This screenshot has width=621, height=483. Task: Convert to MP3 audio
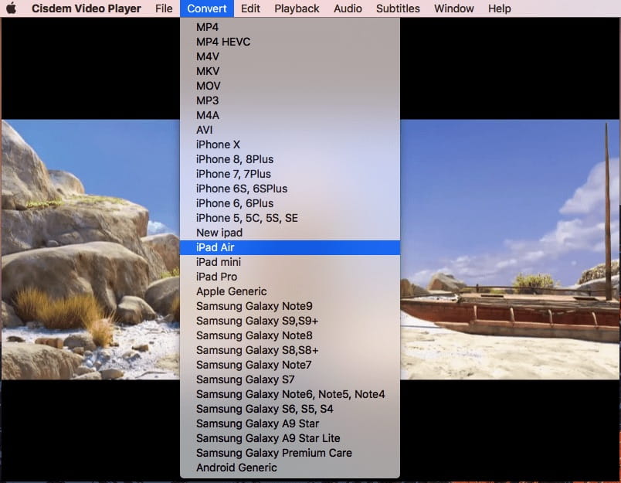[x=290, y=100]
